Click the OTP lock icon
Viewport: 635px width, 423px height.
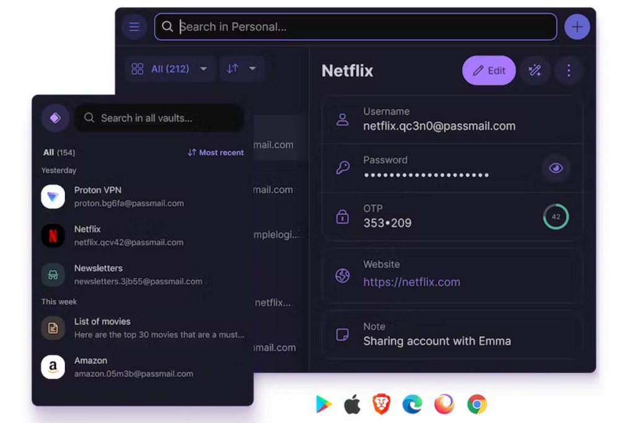tap(342, 216)
